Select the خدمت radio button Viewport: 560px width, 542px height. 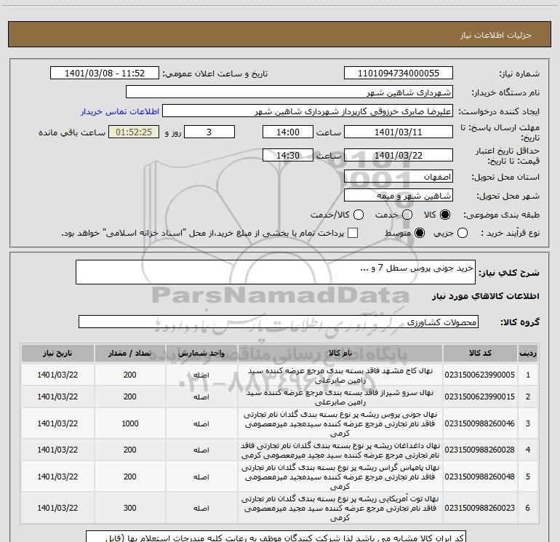pos(407,215)
